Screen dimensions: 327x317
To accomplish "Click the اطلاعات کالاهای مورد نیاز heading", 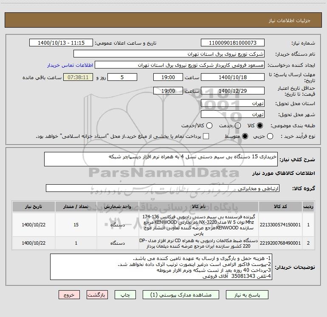I will 284,173.
